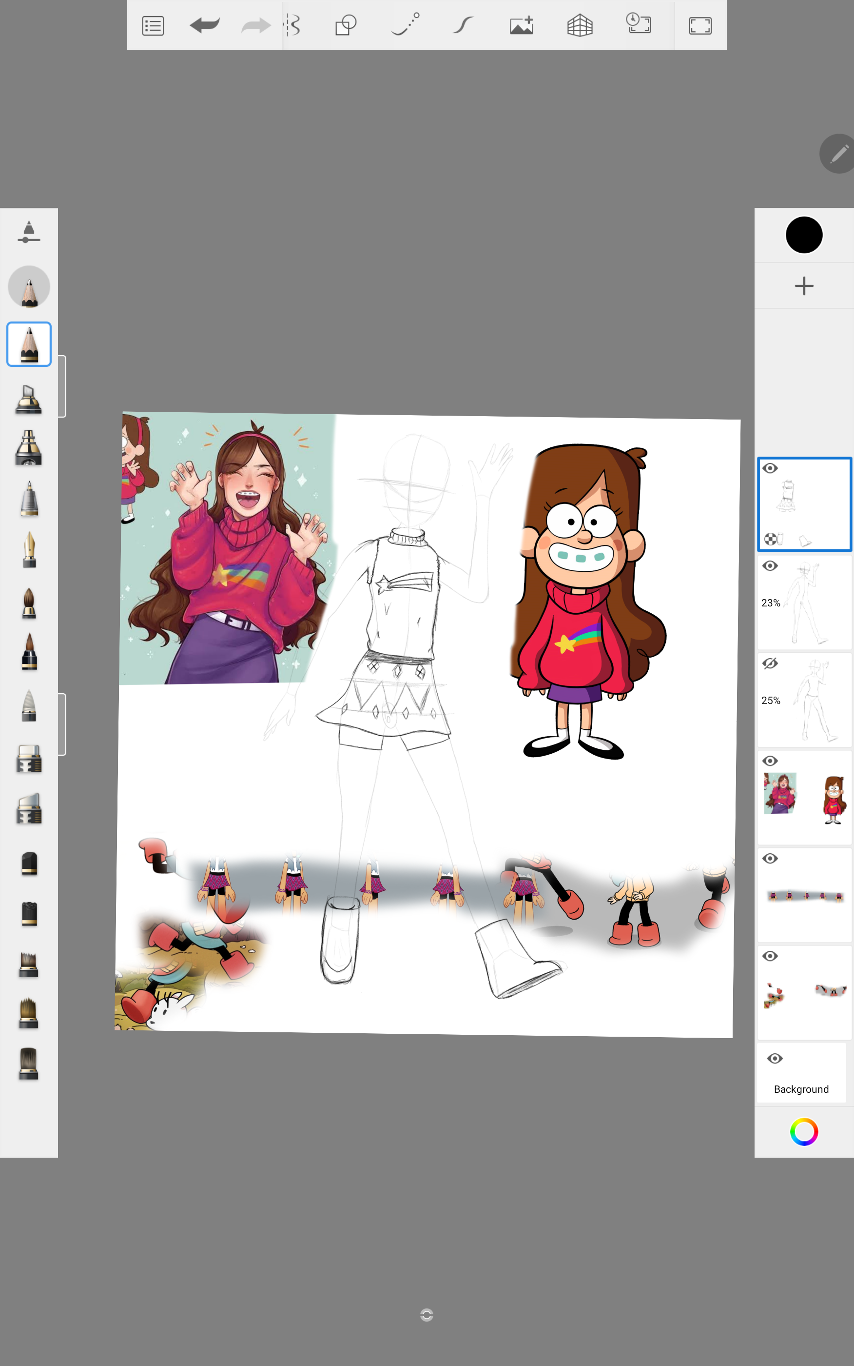Redo the undone action

(256, 25)
